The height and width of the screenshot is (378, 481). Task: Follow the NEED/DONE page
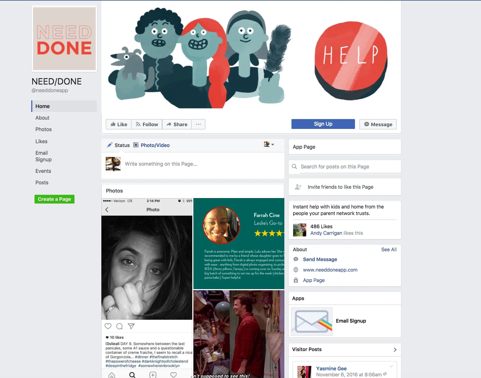[147, 124]
